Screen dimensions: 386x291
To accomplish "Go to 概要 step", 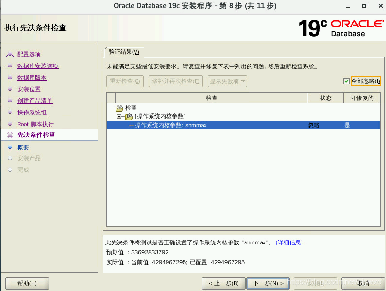I will click(23, 147).
